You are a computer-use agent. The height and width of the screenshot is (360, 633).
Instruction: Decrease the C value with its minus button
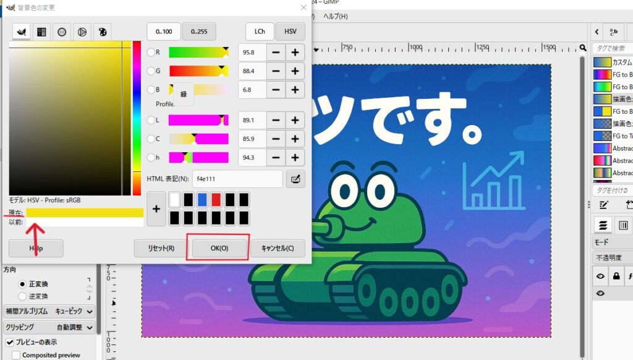tap(276, 139)
